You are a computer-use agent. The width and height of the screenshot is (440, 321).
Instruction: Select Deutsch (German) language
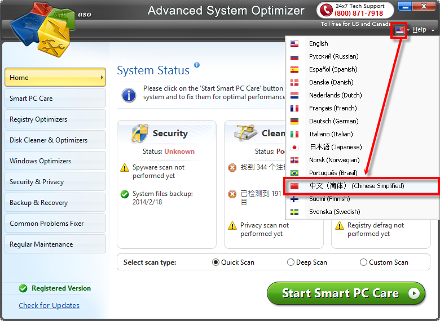pyautogui.click(x=362, y=121)
